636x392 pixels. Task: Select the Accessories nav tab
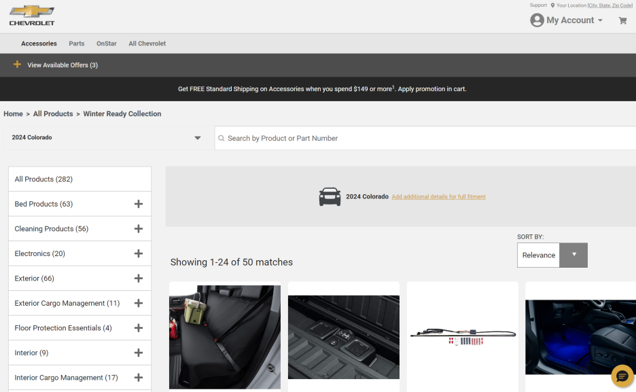(39, 43)
